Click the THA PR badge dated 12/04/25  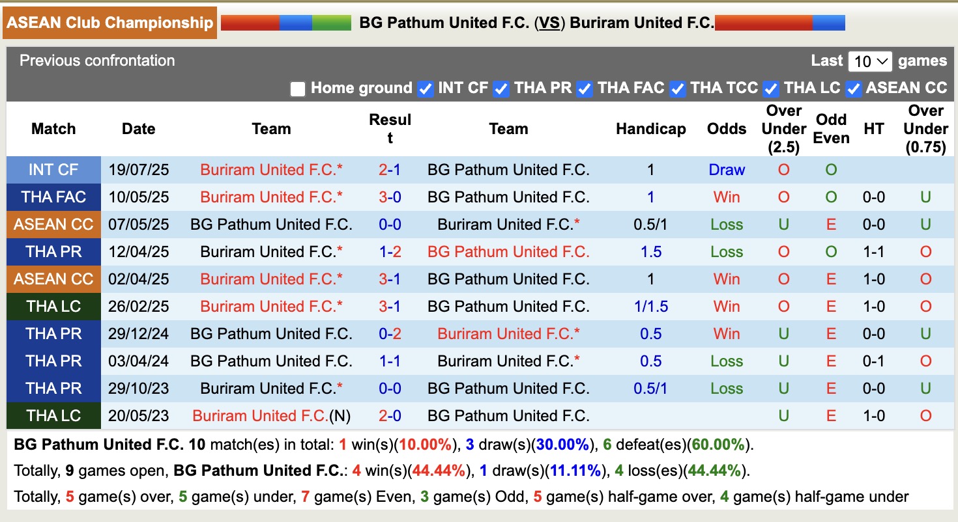[x=53, y=252]
